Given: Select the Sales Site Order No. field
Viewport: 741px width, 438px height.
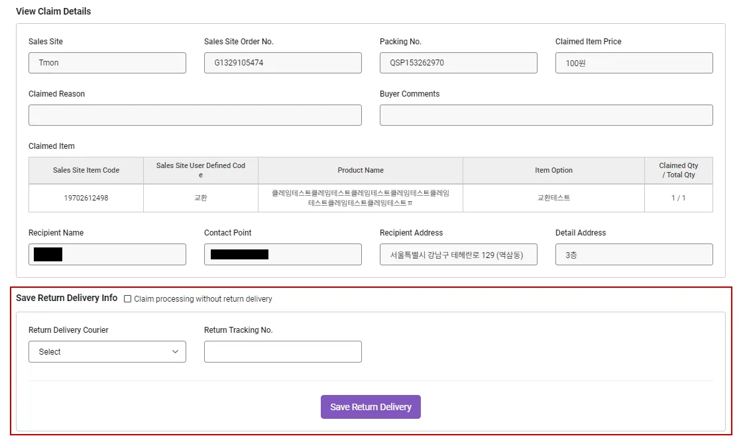Looking at the screenshot, I should [282, 63].
